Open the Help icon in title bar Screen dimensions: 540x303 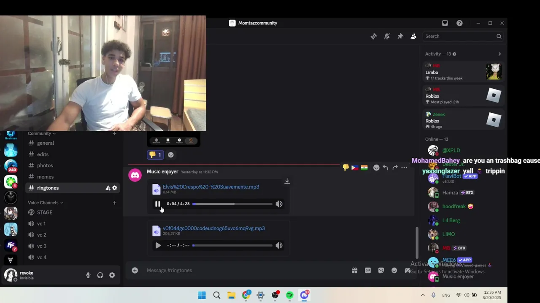[459, 23]
